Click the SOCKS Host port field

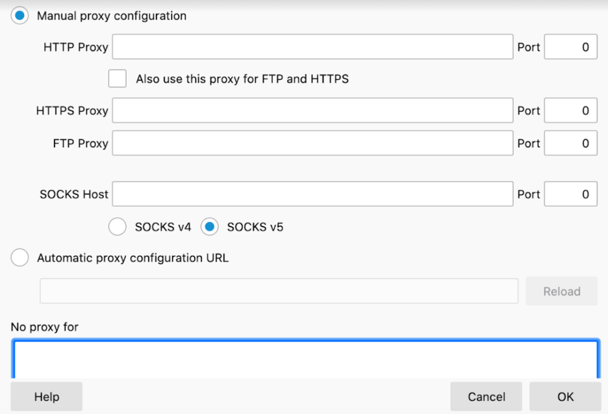click(x=570, y=194)
